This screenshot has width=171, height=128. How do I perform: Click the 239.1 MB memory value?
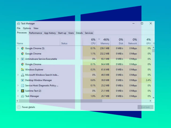[104, 48]
